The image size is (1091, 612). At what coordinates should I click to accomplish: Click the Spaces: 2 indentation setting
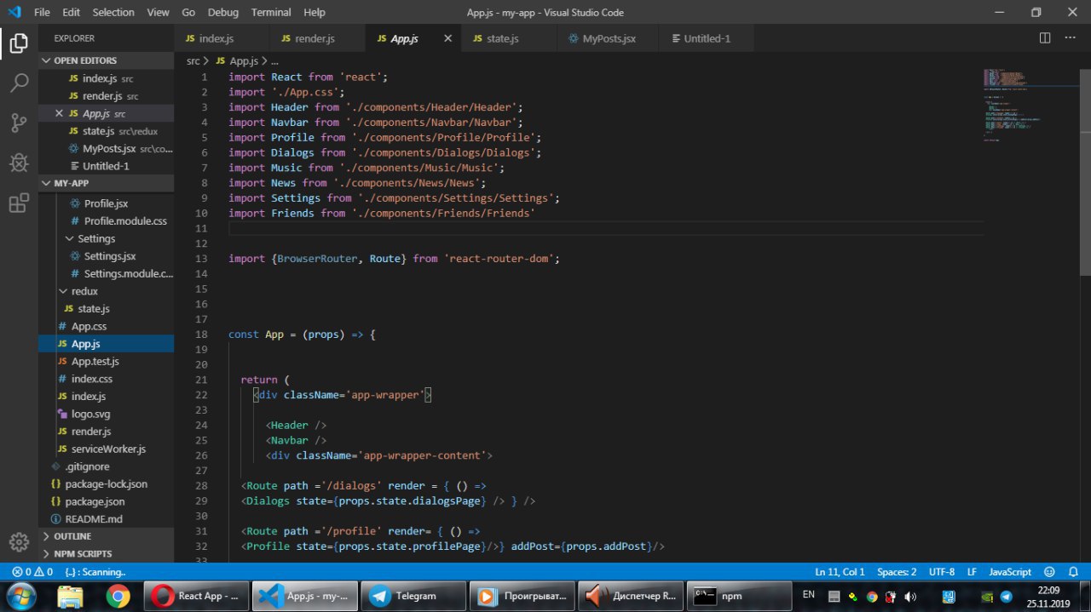(x=897, y=572)
